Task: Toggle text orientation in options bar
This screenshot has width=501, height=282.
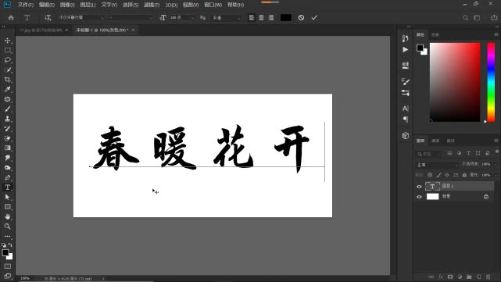Action: tap(48, 17)
